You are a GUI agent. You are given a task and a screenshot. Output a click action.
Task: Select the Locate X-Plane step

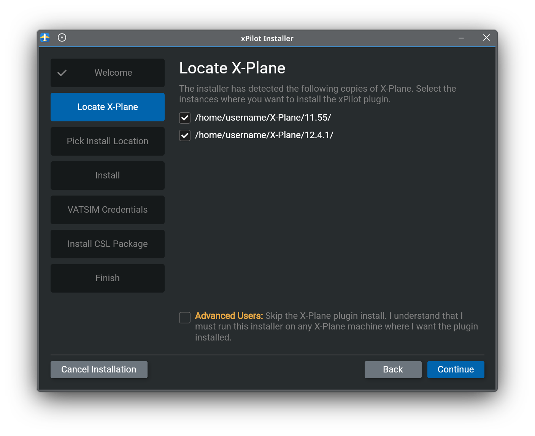coord(108,107)
